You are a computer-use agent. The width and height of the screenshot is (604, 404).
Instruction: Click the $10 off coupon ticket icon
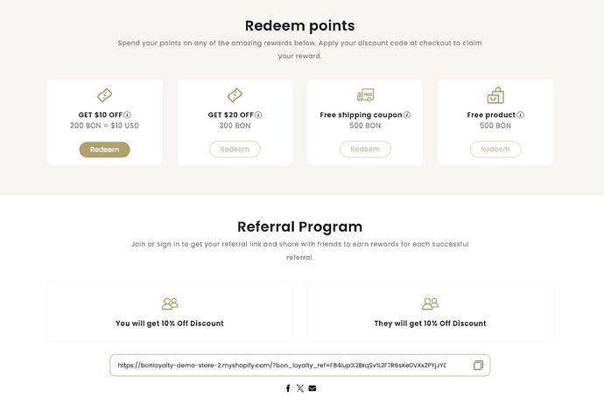coord(104,95)
